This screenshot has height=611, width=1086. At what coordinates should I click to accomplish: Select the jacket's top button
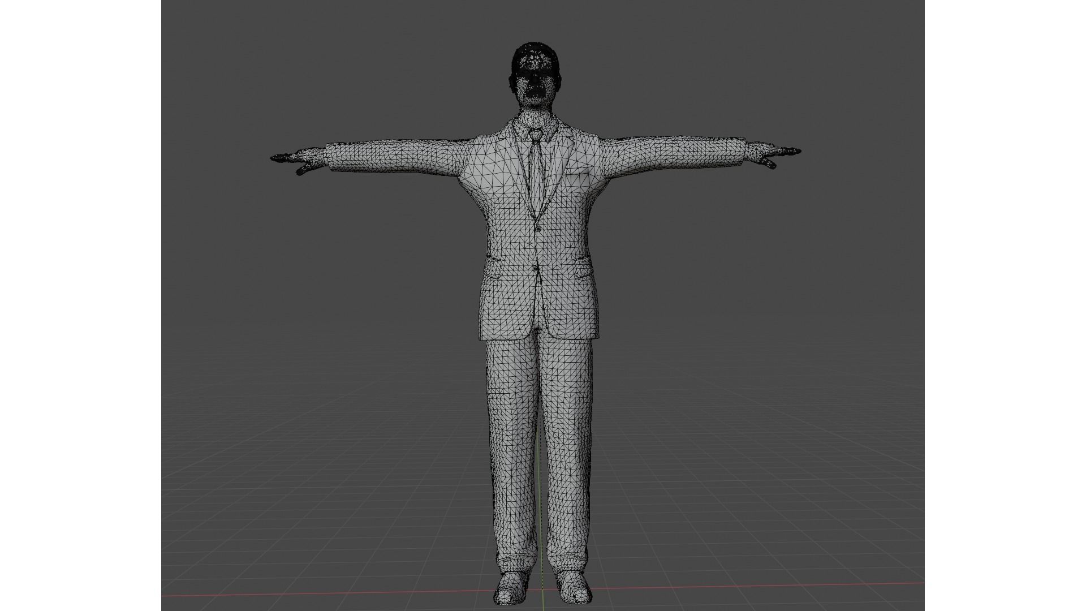[x=539, y=228]
